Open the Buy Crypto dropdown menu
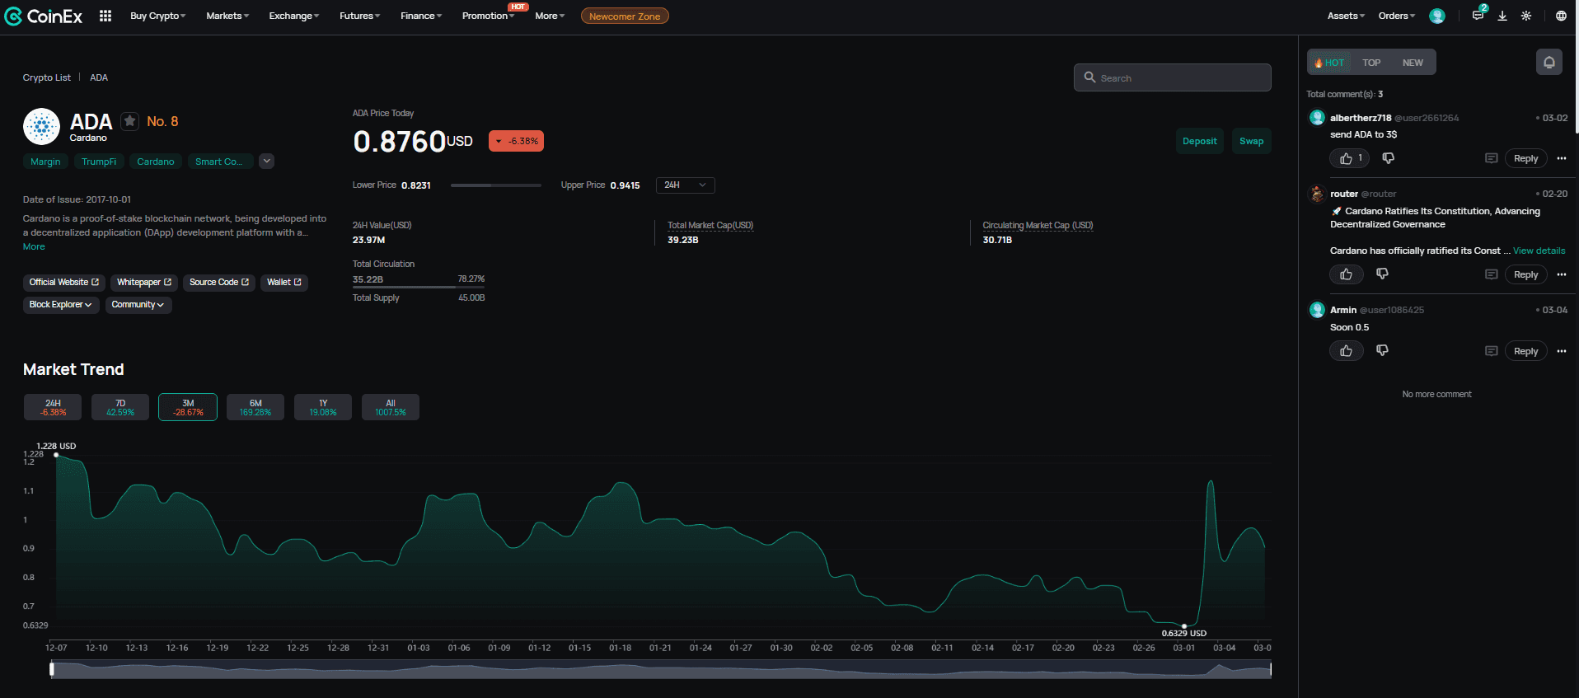Viewport: 1579px width, 698px height. (x=158, y=16)
